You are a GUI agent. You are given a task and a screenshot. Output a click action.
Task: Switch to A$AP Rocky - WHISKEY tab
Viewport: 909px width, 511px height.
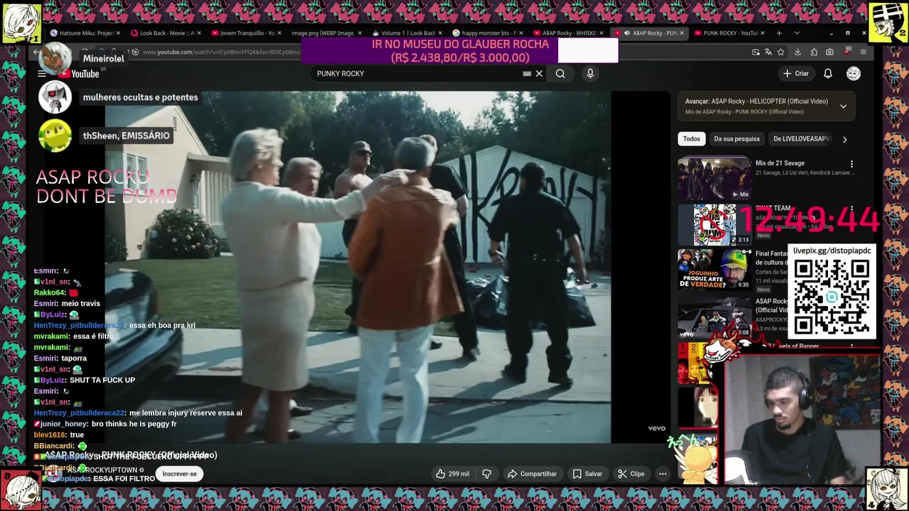tap(568, 33)
